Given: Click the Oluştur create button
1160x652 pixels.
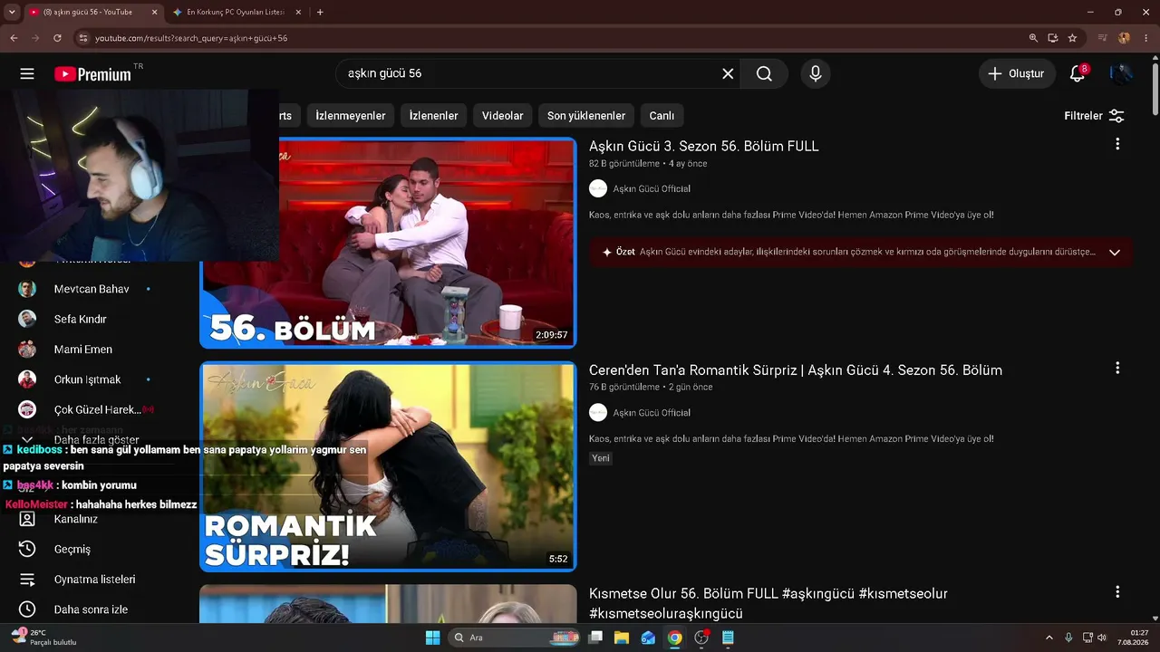Looking at the screenshot, I should pyautogui.click(x=1017, y=73).
